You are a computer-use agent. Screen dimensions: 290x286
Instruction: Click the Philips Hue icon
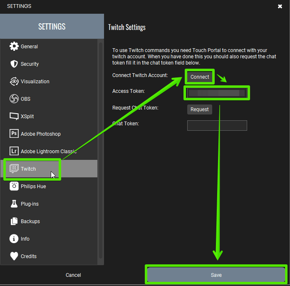(x=14, y=186)
